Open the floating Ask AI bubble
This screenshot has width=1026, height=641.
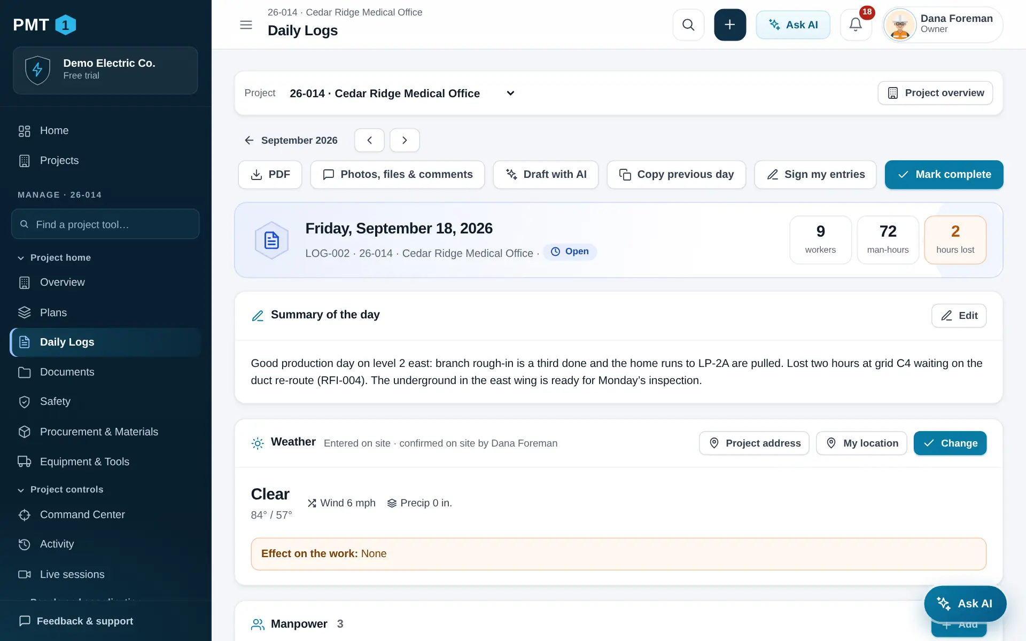pos(965,604)
